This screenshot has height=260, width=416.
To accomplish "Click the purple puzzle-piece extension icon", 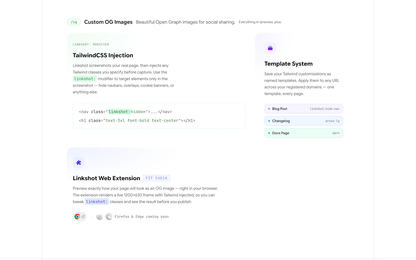I will pyautogui.click(x=79, y=162).
